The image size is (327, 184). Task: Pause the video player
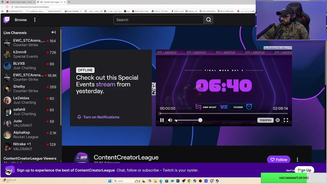pos(162,120)
